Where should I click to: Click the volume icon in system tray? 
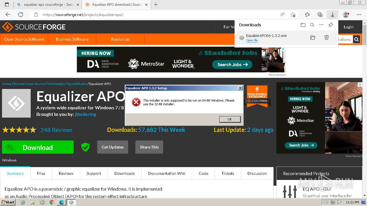click(326, 202)
